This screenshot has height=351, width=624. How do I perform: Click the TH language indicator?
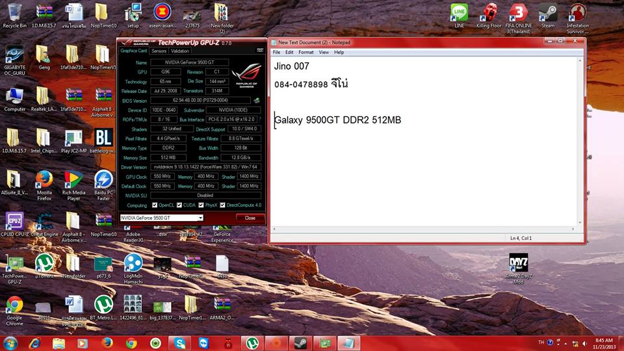coord(541,343)
